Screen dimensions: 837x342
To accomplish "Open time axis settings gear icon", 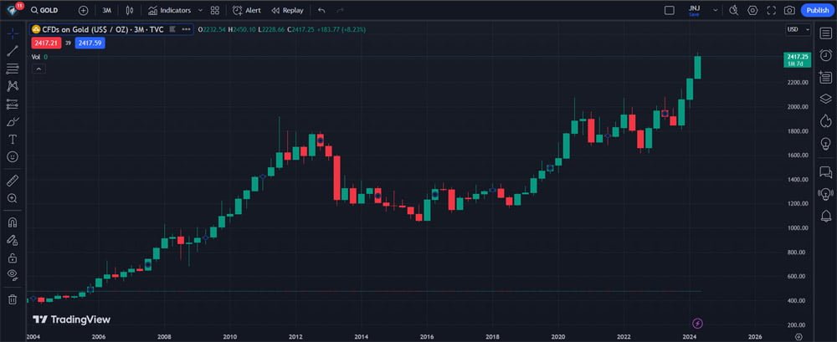I will (x=798, y=337).
